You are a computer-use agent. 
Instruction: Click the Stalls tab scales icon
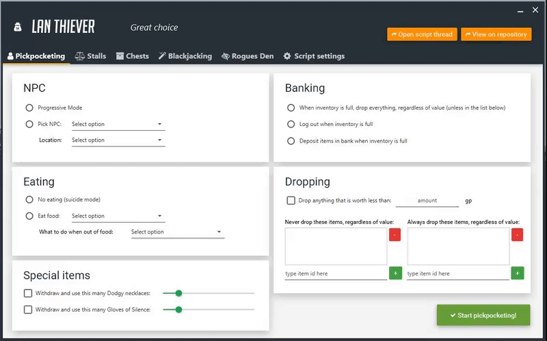(x=79, y=56)
